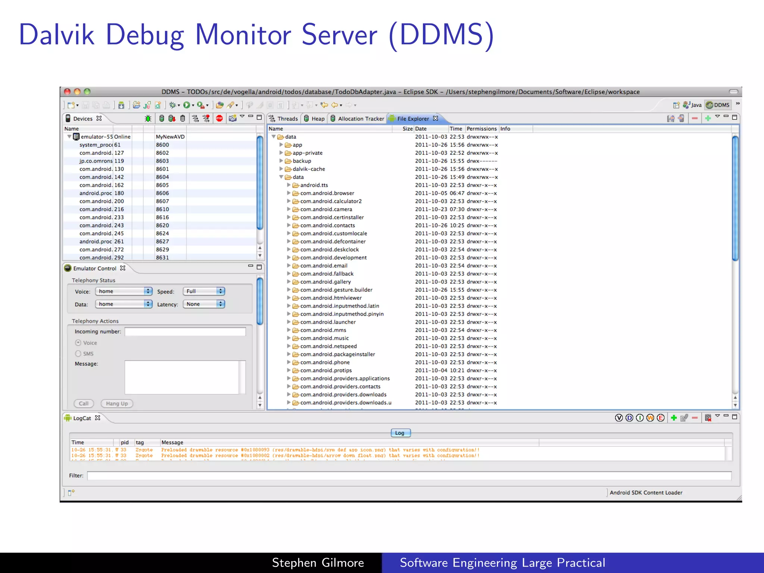Click the Devices panel vertical scrollbar
This screenshot has height=573, width=764.
point(260,183)
